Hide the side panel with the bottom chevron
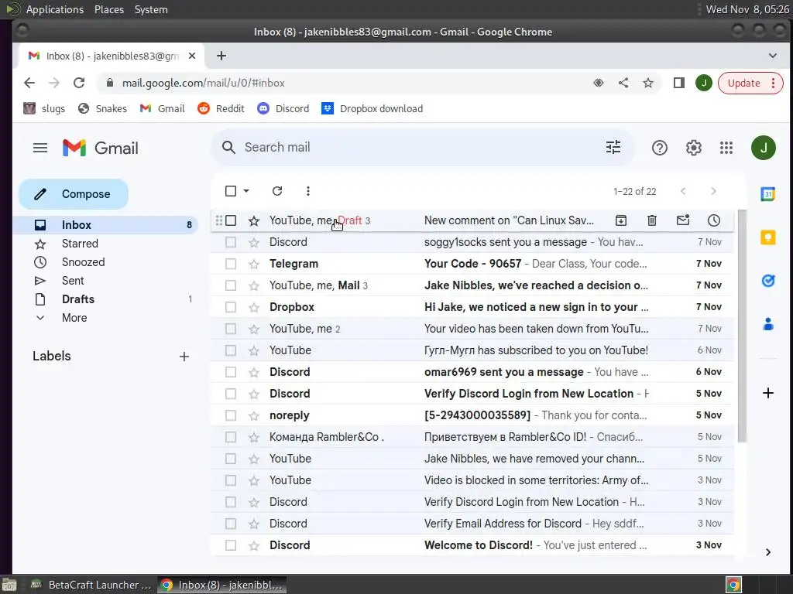The image size is (793, 594). click(767, 552)
